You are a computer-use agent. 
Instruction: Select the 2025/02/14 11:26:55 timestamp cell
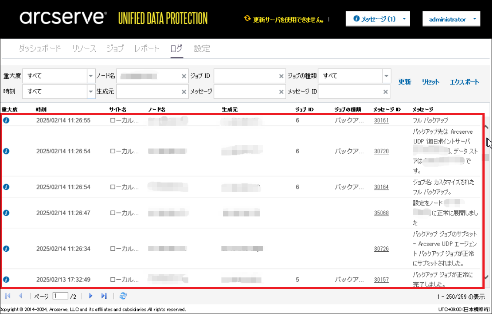64,120
